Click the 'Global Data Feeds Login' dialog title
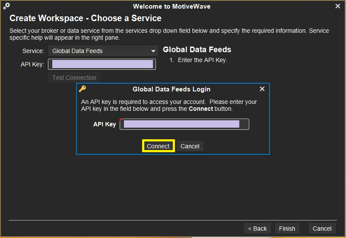The width and height of the screenshot is (346, 238). click(171, 89)
